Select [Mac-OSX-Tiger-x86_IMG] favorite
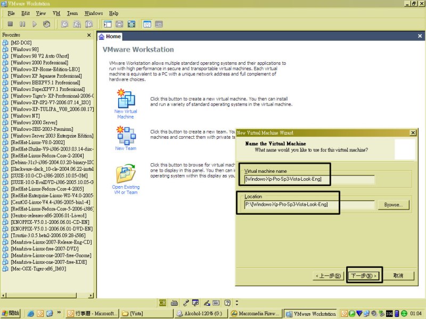 click(x=38, y=269)
